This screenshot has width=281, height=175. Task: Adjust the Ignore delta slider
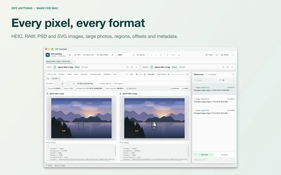[176, 74]
